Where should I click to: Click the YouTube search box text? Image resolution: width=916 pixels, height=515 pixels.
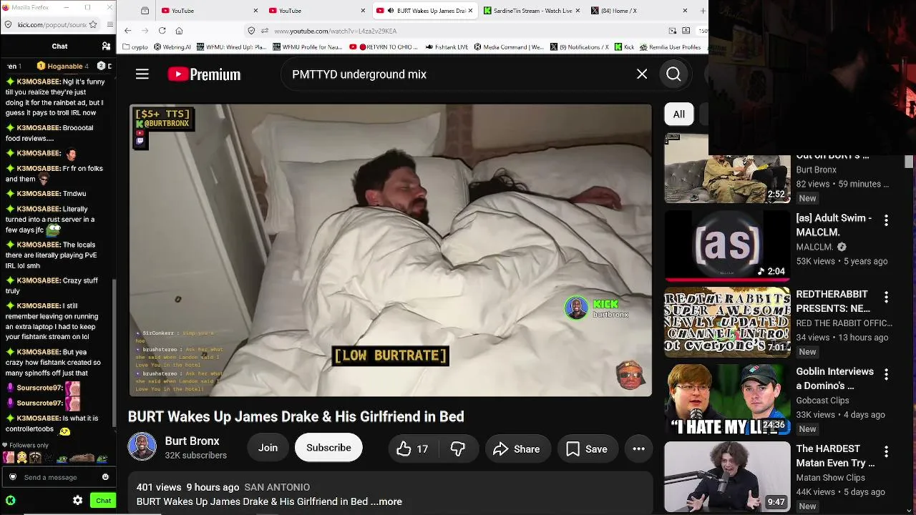[x=359, y=74]
